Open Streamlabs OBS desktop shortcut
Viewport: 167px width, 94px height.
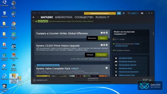(14, 36)
